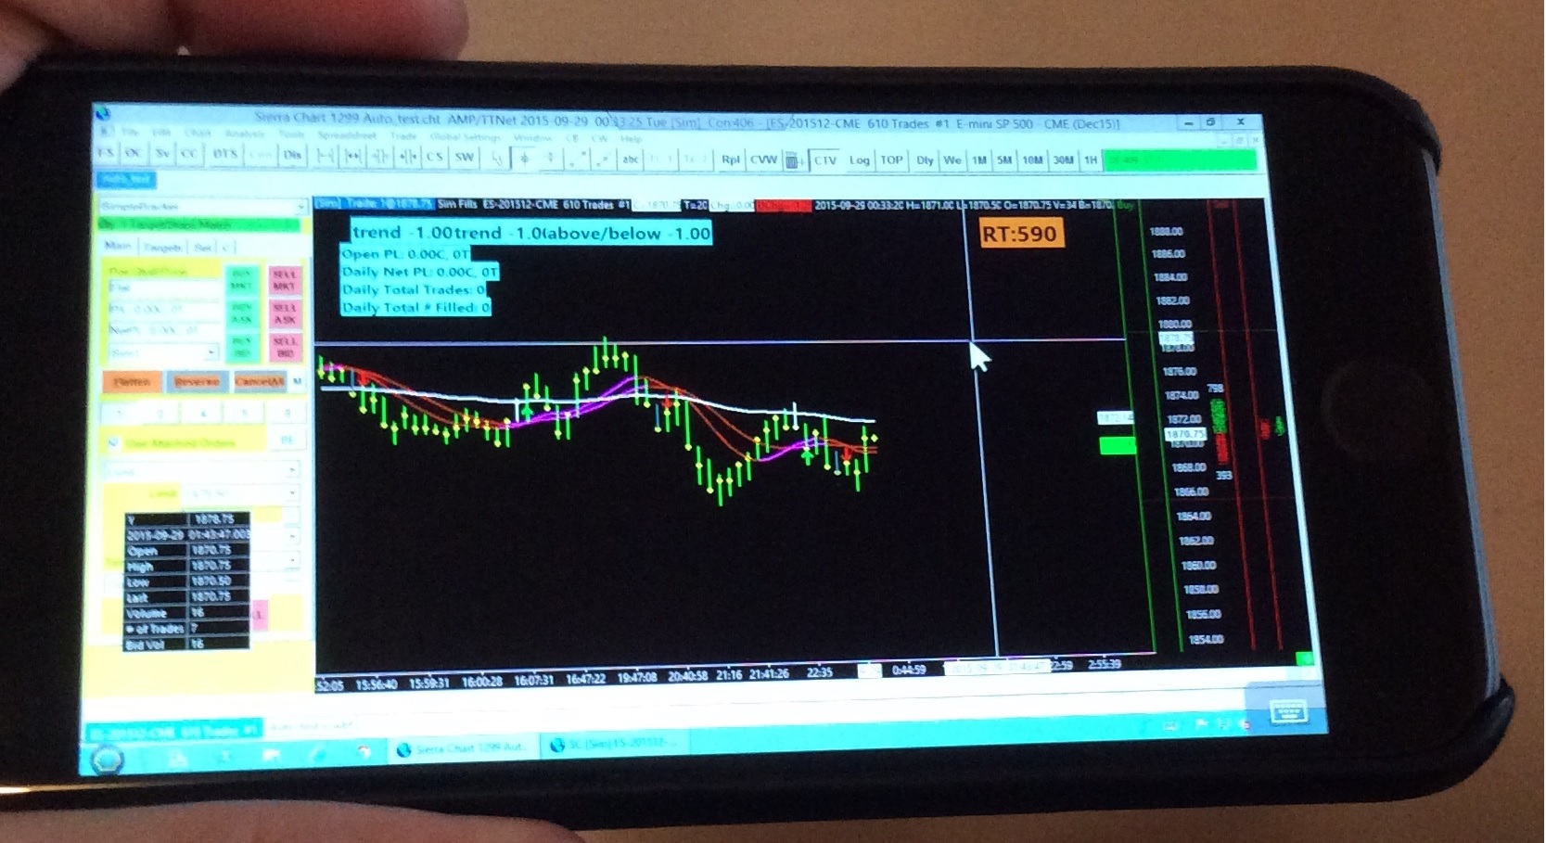Click the Sell Bid button
This screenshot has height=843, width=1546.
click(x=285, y=347)
